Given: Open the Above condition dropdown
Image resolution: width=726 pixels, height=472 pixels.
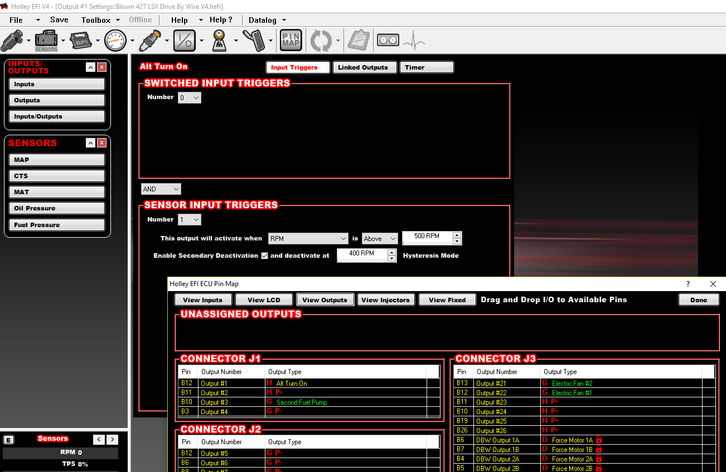Looking at the screenshot, I should [380, 239].
